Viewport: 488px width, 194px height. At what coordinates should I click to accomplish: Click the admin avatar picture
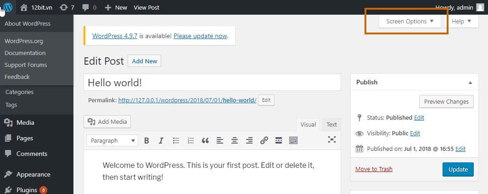[480, 7]
